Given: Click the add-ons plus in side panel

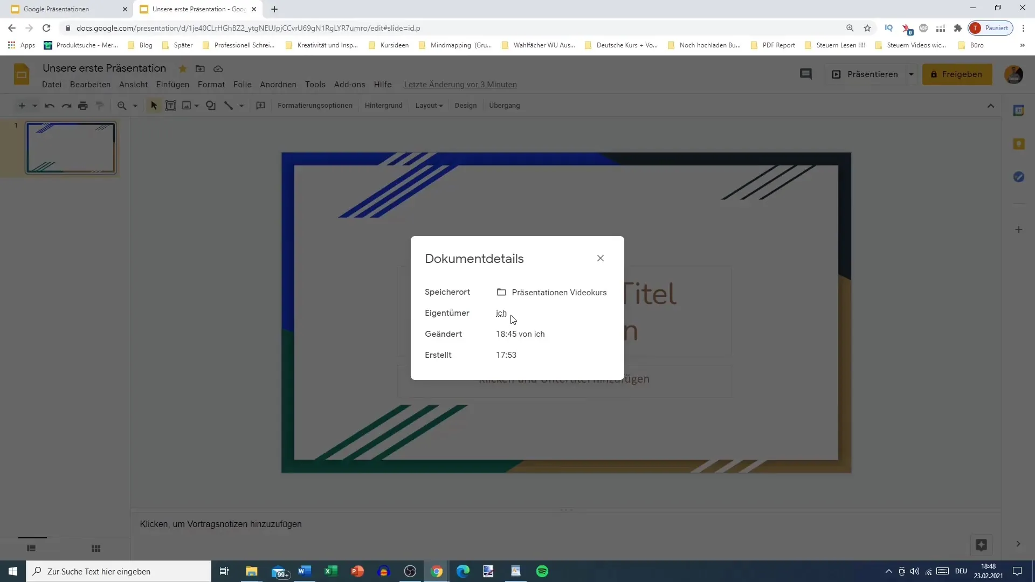Looking at the screenshot, I should pos(1019,230).
